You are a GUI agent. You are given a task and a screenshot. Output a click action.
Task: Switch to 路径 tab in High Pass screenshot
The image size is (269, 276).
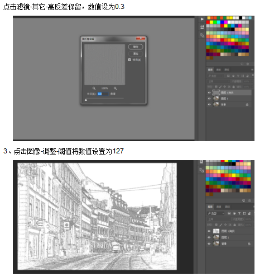(x=227, y=70)
